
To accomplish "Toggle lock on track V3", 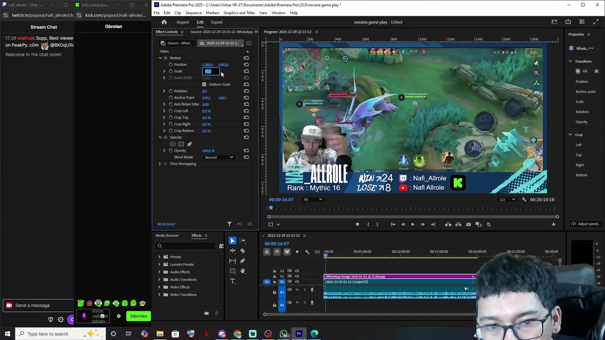I will click(x=275, y=271).
